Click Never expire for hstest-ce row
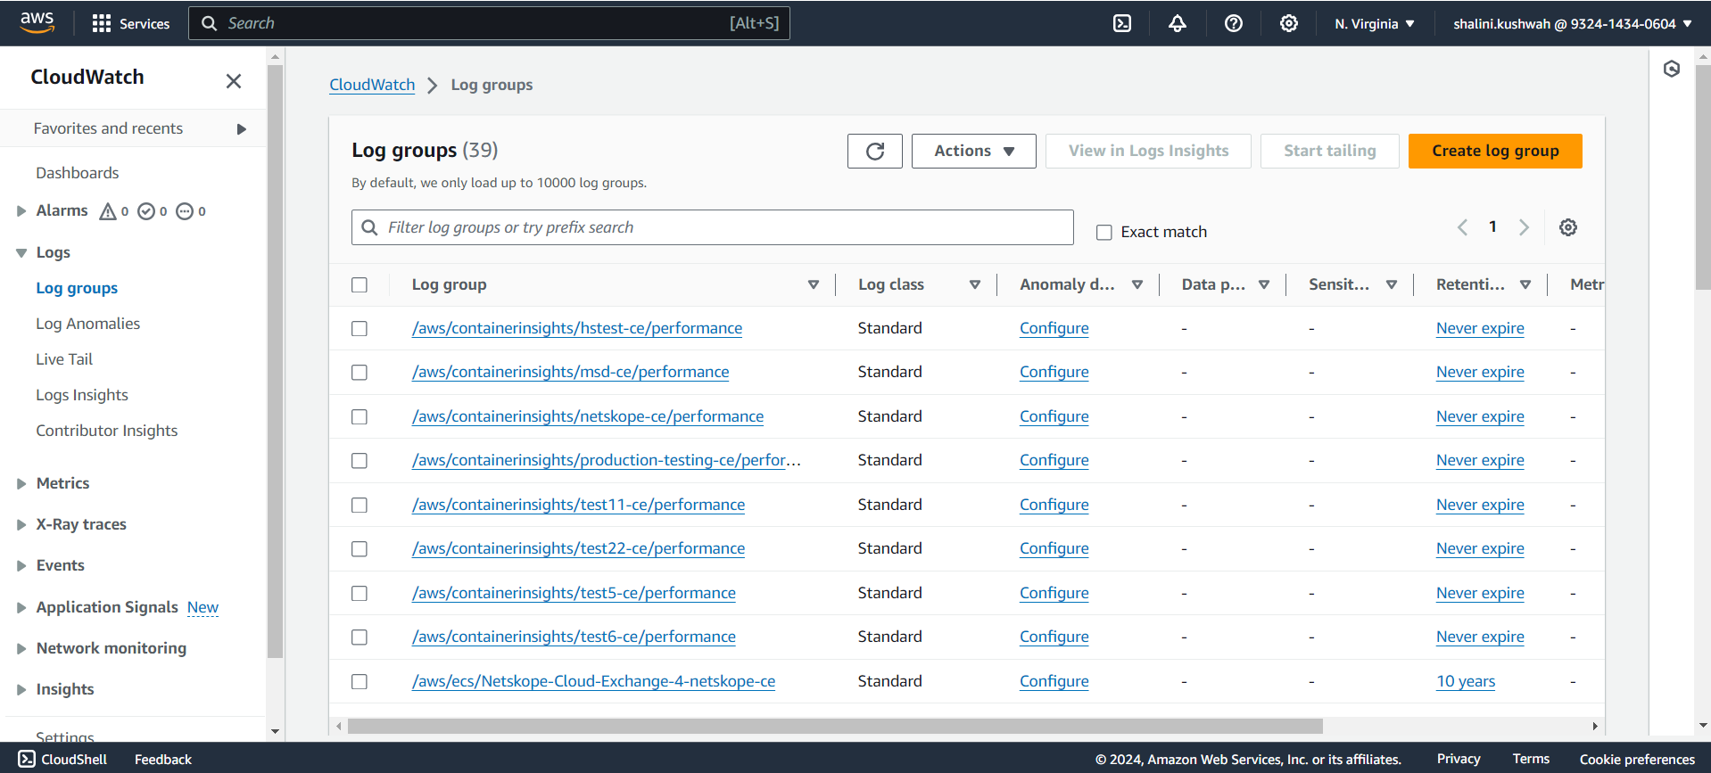This screenshot has height=773, width=1711. tap(1480, 328)
